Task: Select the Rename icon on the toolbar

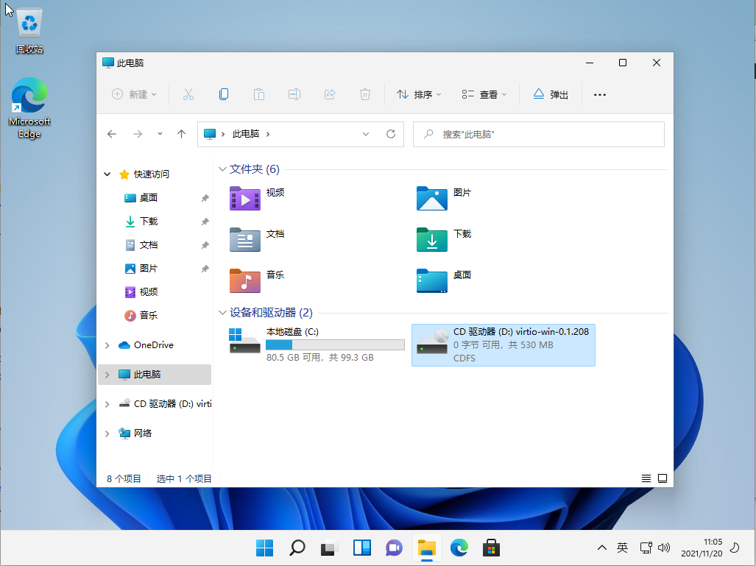Action: pyautogui.click(x=294, y=94)
